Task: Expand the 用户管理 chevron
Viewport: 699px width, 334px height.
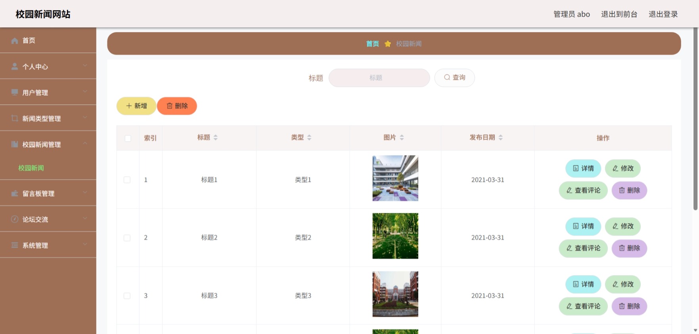Action: point(85,91)
